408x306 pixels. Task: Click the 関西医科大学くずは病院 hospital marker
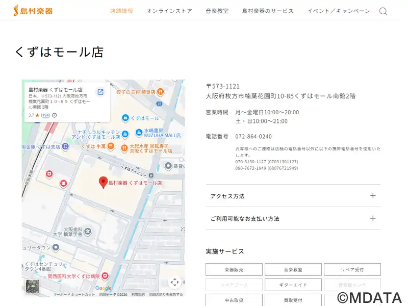pyautogui.click(x=105, y=275)
